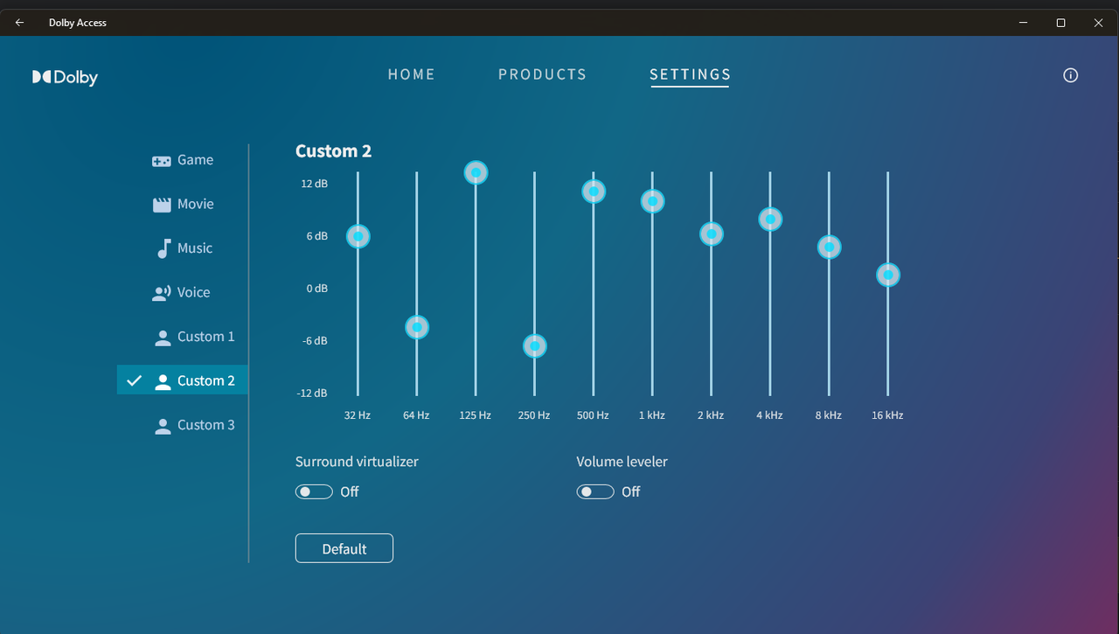Click the Music note icon
The width and height of the screenshot is (1119, 634).
point(163,249)
